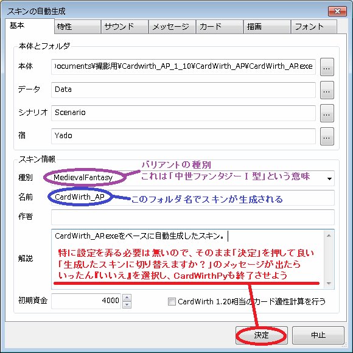This screenshot has width=353, height=353.
Task: Switch to the メッセージ tab
Action: point(172,27)
